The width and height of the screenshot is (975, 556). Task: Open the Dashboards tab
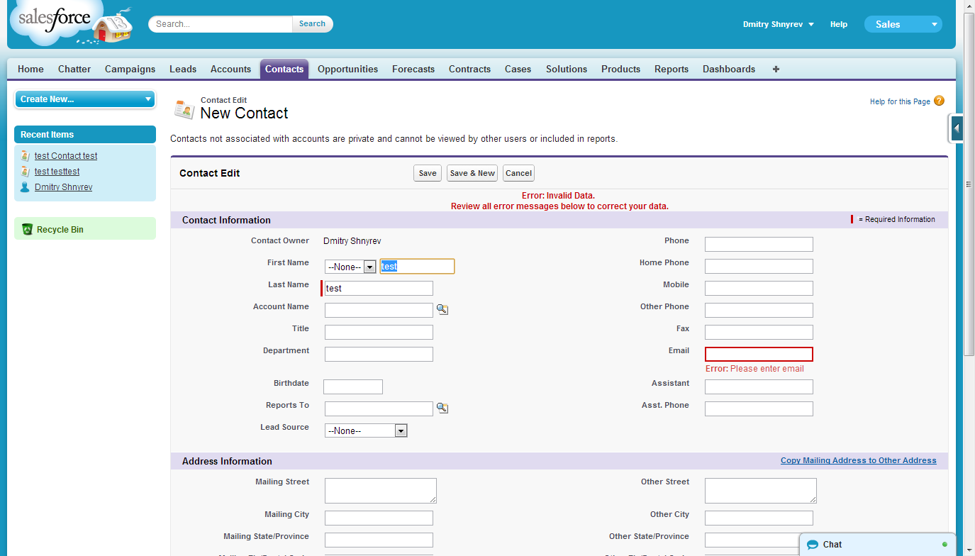[x=729, y=69]
